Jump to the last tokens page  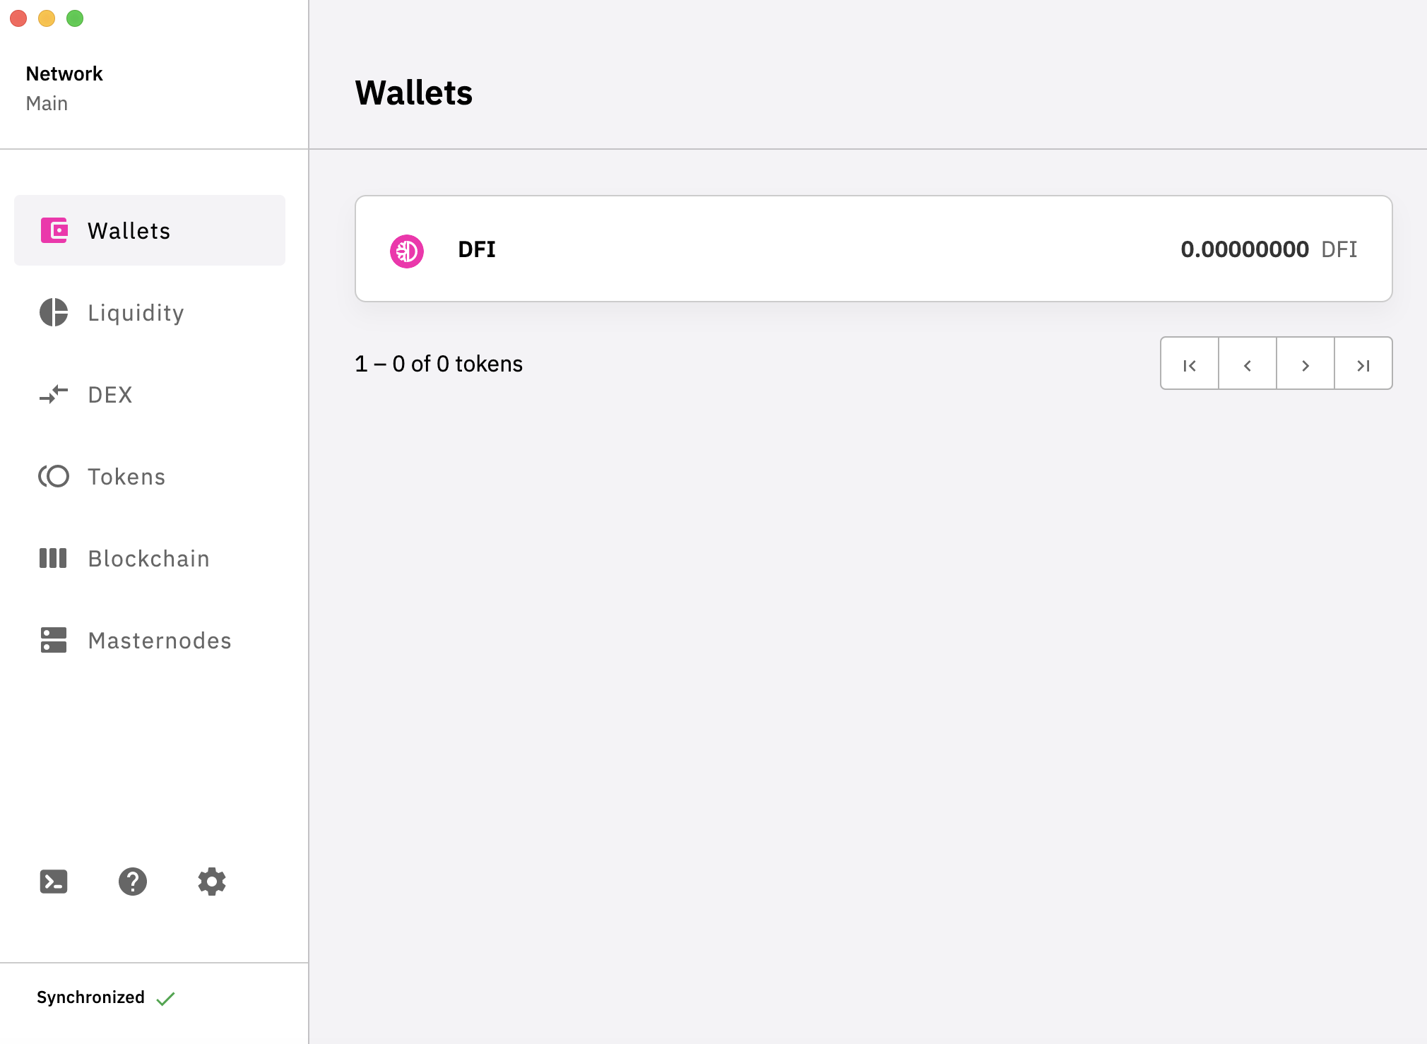coord(1363,364)
